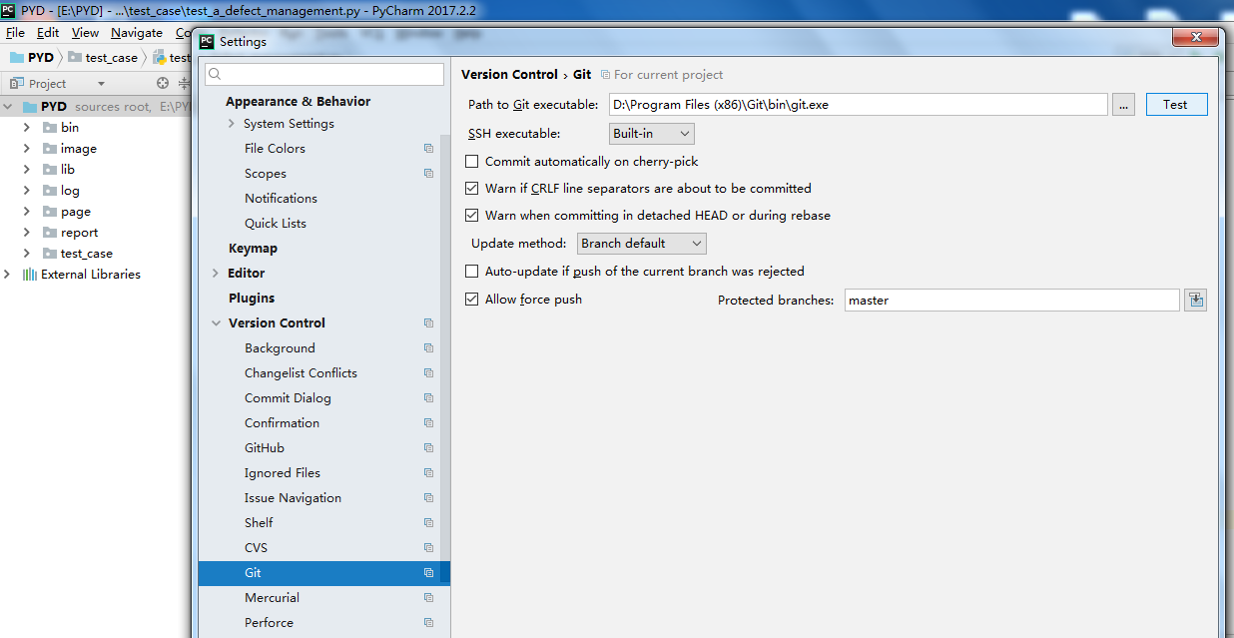Viewport: 1234px width, 638px height.
Task: Click the Test button for Git executable
Action: [1175, 104]
